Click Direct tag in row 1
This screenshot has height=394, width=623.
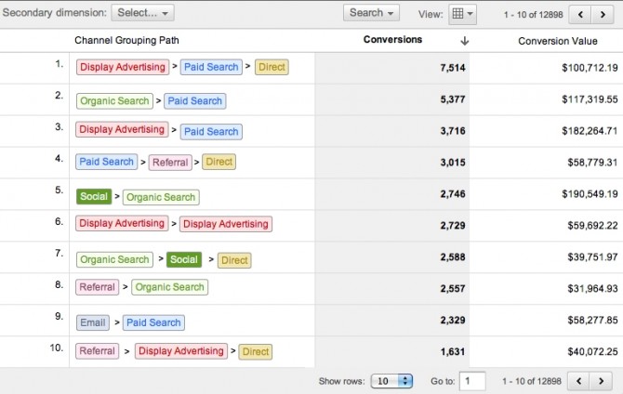(x=273, y=67)
